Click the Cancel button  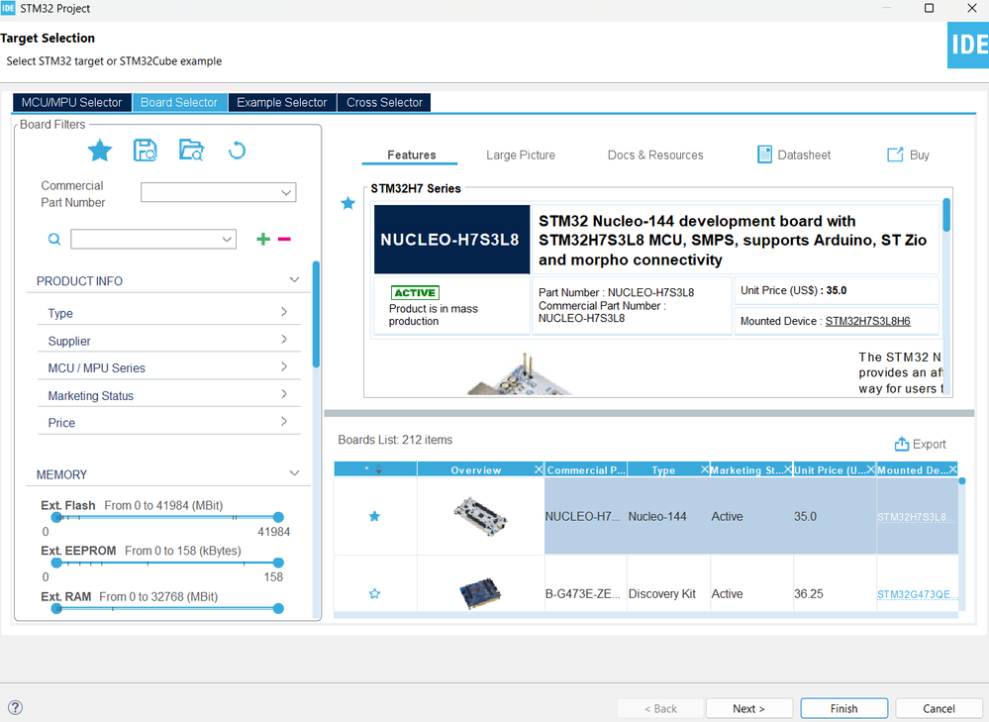point(939,709)
